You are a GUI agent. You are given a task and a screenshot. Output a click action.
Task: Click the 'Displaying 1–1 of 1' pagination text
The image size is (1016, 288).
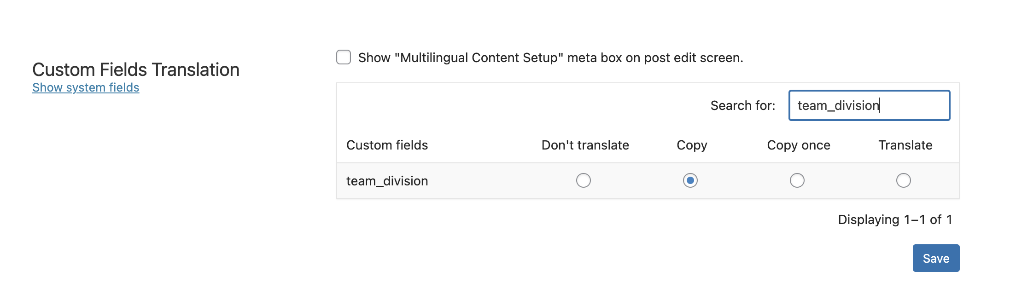(x=895, y=220)
